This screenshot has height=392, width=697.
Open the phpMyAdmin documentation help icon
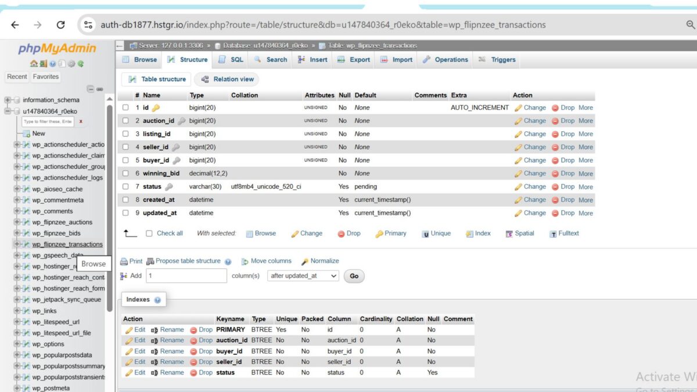click(52, 64)
